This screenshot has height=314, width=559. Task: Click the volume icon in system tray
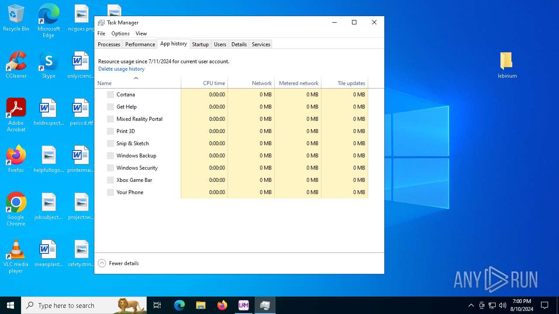tap(503, 305)
